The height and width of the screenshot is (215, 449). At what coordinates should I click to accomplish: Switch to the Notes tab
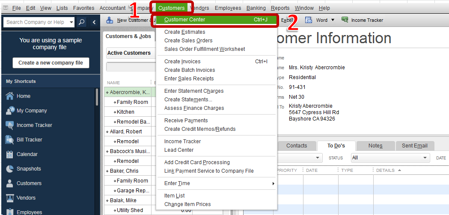(x=375, y=146)
